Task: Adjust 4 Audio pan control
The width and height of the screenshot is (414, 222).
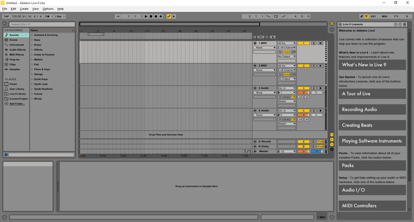Action: 317,115
